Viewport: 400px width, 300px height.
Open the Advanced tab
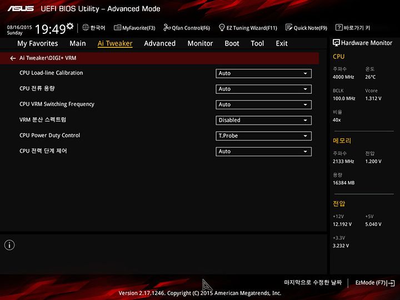click(x=159, y=43)
